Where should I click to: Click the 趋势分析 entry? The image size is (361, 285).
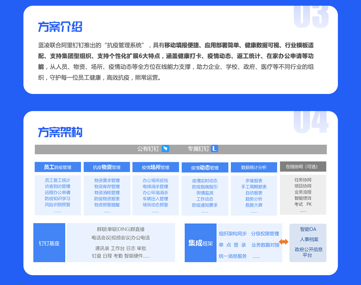(254, 199)
